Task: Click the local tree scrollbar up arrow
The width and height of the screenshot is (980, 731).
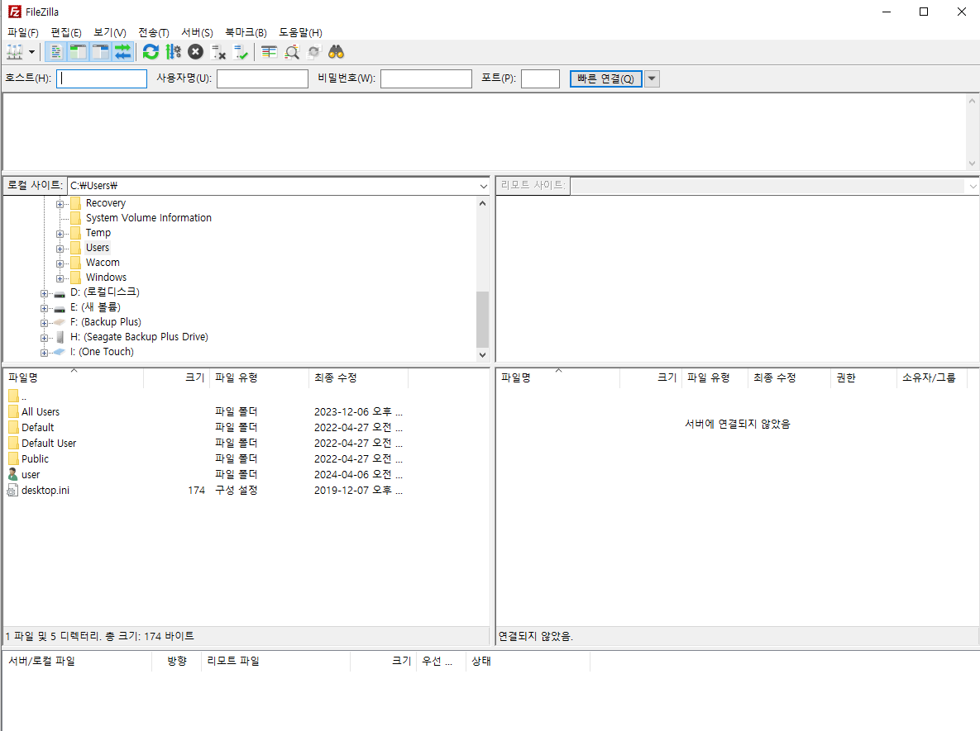Action: (482, 203)
